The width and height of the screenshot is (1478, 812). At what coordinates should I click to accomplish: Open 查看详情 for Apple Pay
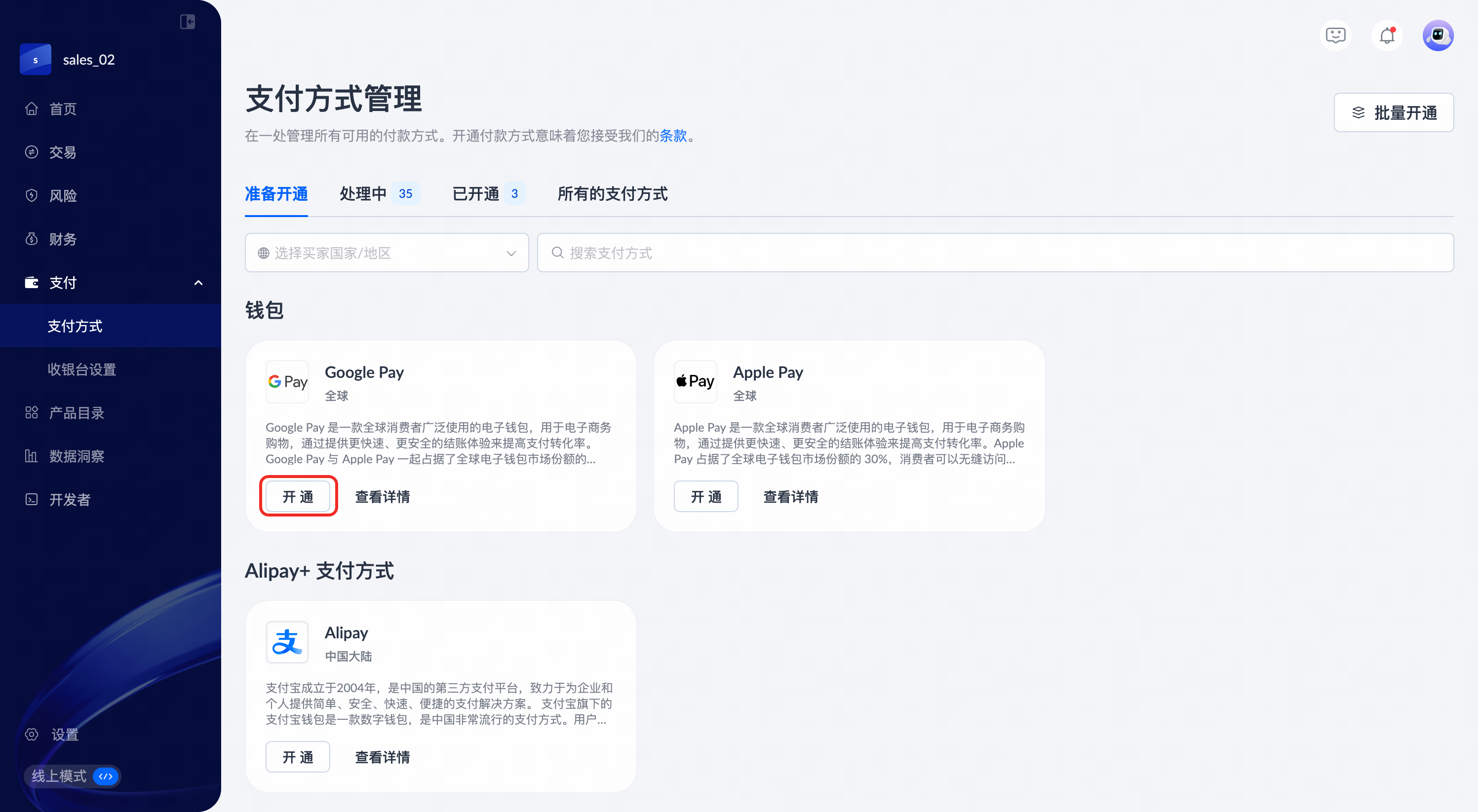(x=791, y=497)
